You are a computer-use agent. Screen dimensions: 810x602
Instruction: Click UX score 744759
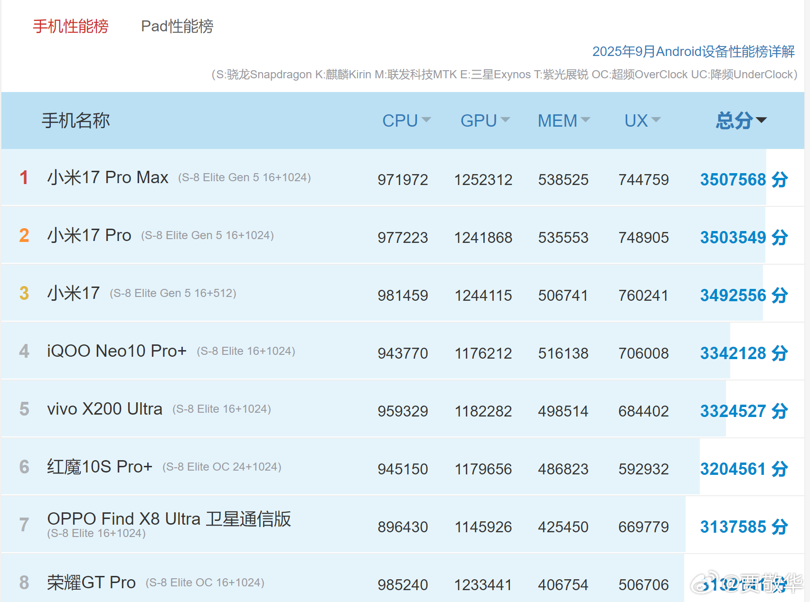click(x=643, y=180)
